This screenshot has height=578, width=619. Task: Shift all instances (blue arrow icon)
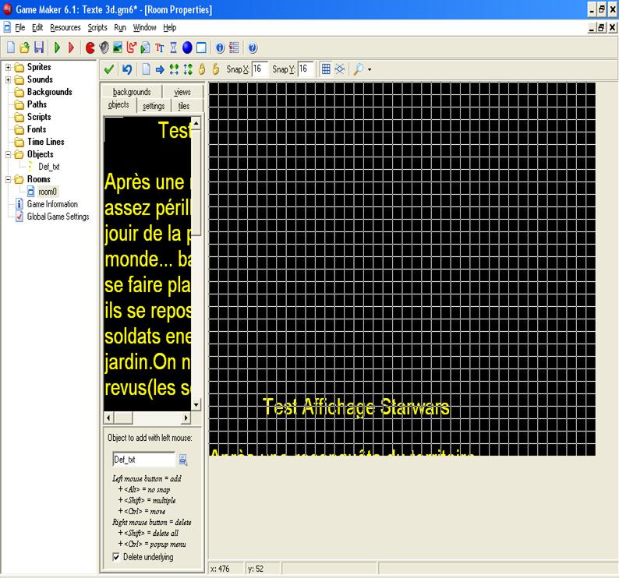(x=160, y=69)
